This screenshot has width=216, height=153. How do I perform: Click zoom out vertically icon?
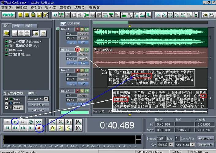tap(78, 128)
